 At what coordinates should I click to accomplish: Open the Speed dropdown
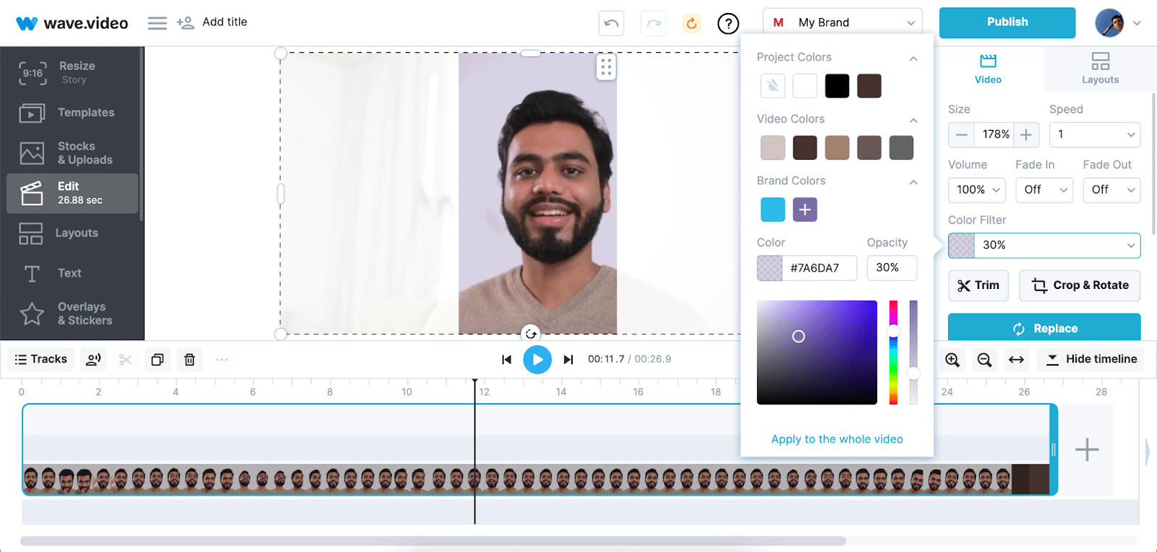pyautogui.click(x=1095, y=134)
